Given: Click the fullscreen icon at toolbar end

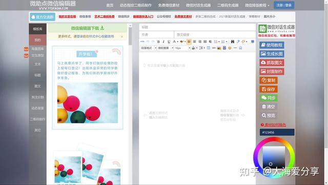Looking at the screenshot, I should click(x=253, y=42).
